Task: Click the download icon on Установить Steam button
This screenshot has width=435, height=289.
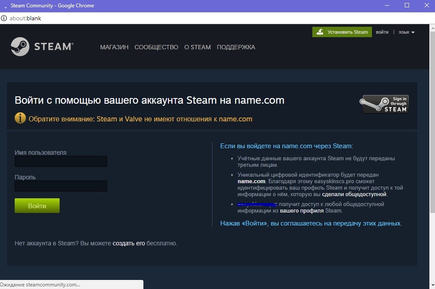Action: click(320, 32)
